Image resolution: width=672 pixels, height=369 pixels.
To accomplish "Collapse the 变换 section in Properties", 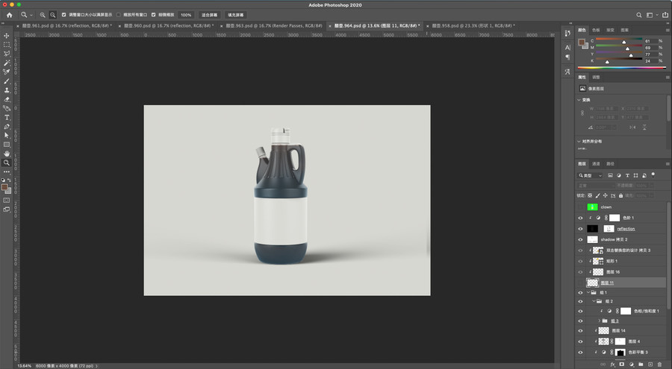I will click(x=579, y=100).
